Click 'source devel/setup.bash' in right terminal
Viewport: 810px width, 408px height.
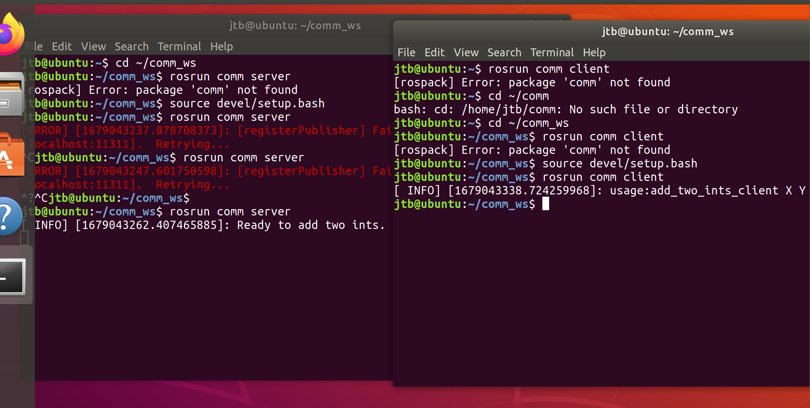coord(620,164)
